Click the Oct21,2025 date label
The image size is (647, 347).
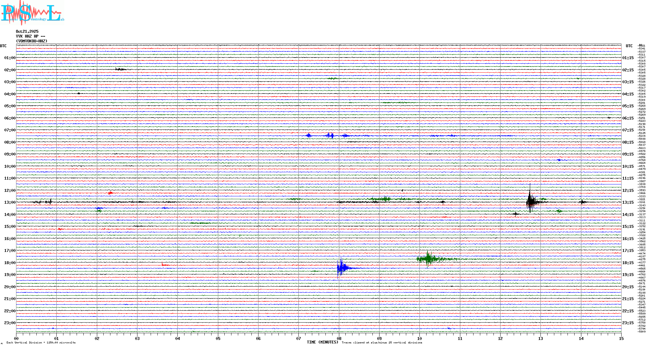pos(27,31)
